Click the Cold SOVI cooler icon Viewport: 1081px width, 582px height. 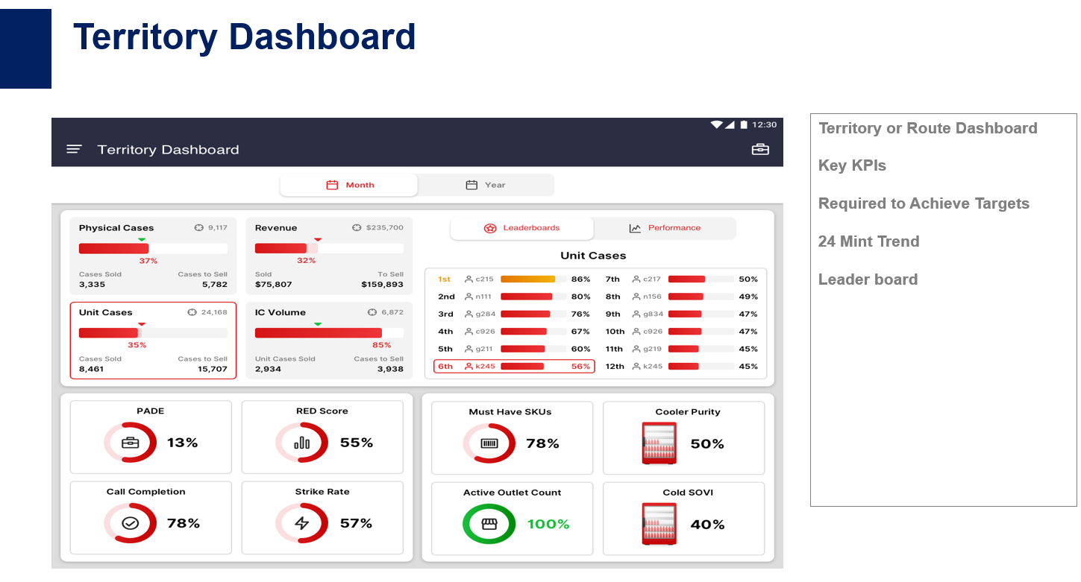click(x=659, y=524)
